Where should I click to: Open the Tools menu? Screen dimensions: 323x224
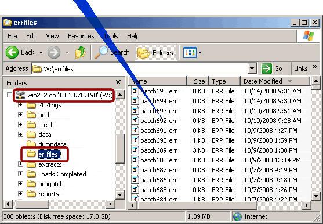coord(111,36)
